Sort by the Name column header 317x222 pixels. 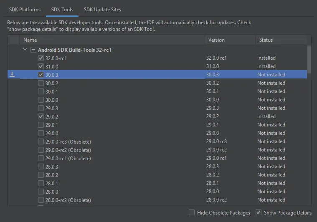(x=30, y=40)
